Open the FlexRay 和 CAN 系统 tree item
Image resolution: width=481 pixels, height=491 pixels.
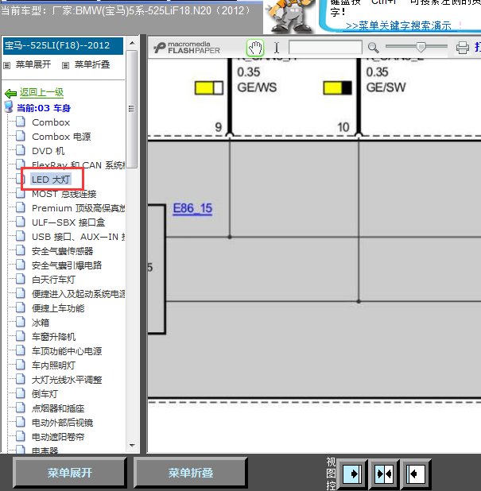[x=78, y=165]
